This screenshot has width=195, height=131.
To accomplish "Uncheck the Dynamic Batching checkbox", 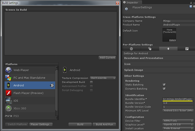I will point(164,89).
